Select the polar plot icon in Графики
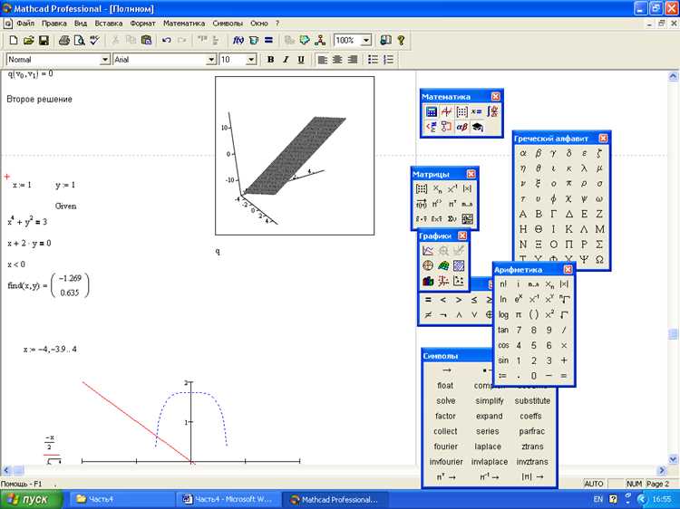Screen dimensions: 680x509 pyautogui.click(x=428, y=265)
